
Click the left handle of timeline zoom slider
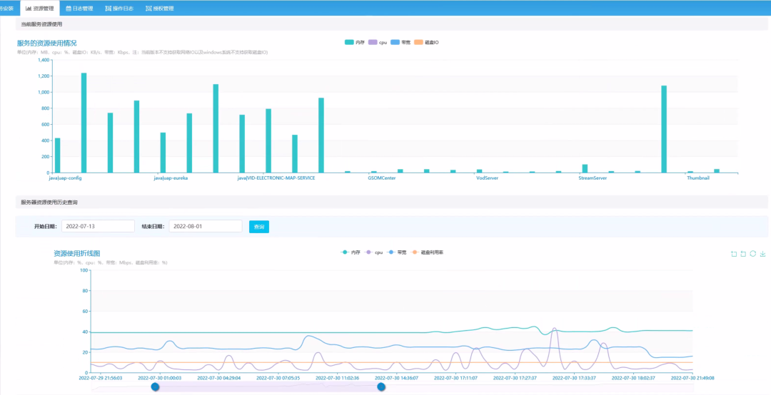pyautogui.click(x=155, y=386)
